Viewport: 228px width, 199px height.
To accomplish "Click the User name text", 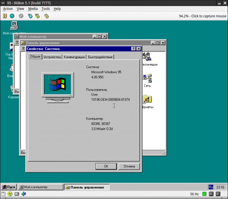I will click(94, 95).
